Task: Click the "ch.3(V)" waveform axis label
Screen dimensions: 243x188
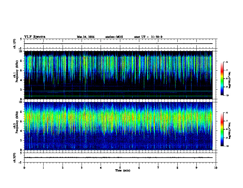Action: [x=15, y=158]
